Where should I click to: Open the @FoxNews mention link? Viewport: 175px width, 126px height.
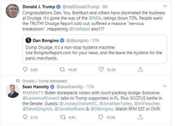pyautogui.click(x=80, y=29)
